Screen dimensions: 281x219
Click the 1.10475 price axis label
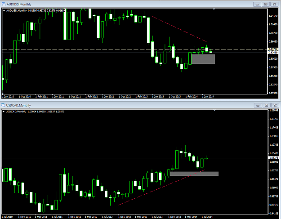(x=274, y=153)
